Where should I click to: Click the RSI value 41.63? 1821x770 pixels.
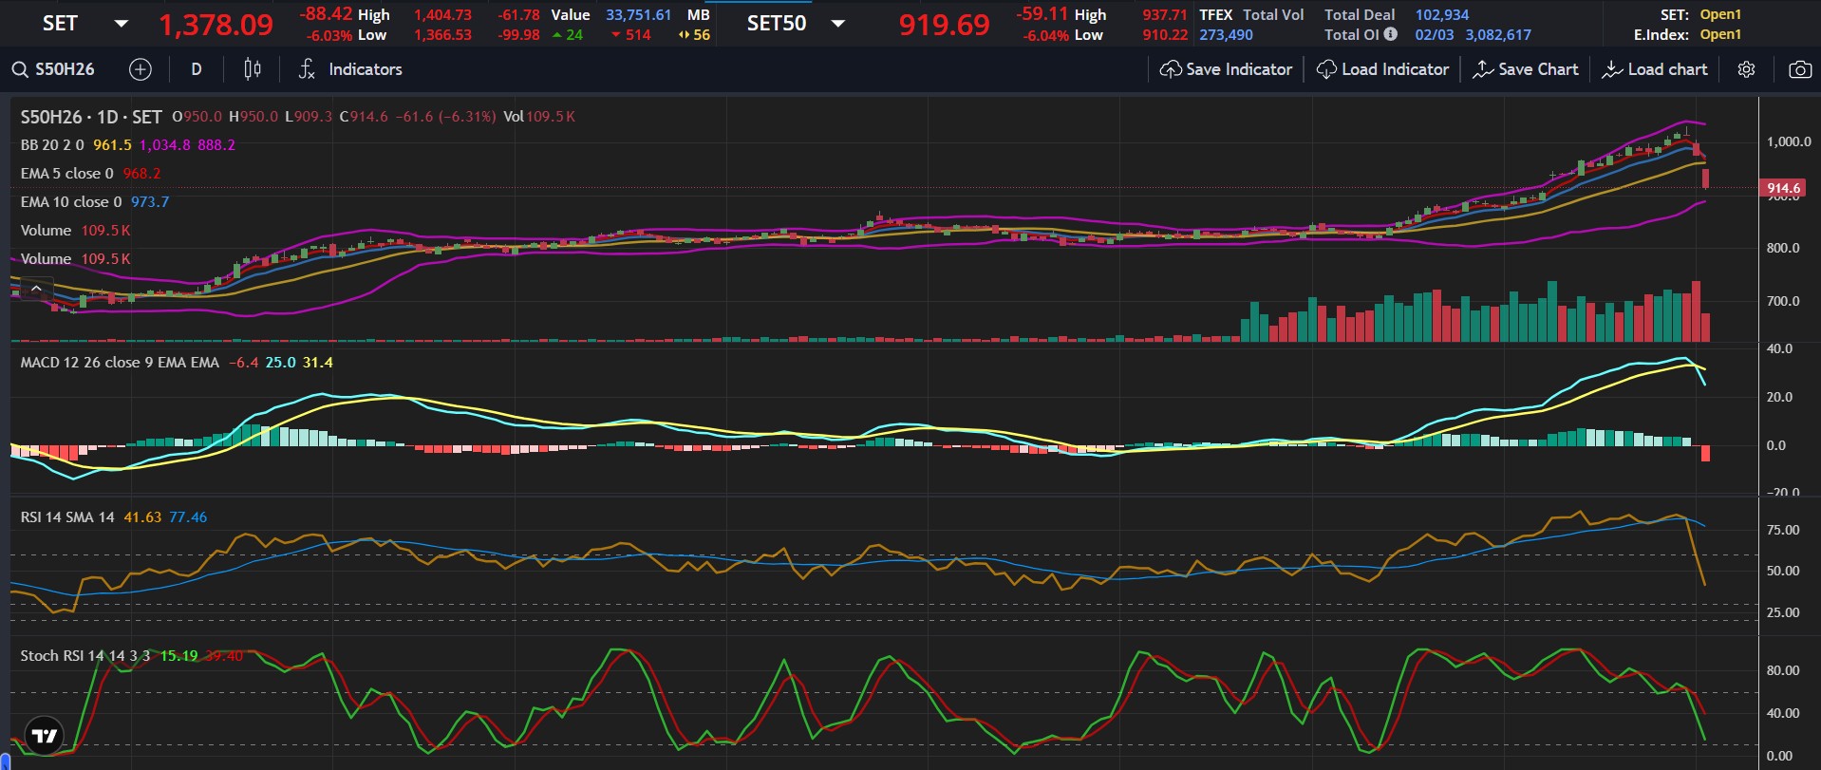(142, 517)
